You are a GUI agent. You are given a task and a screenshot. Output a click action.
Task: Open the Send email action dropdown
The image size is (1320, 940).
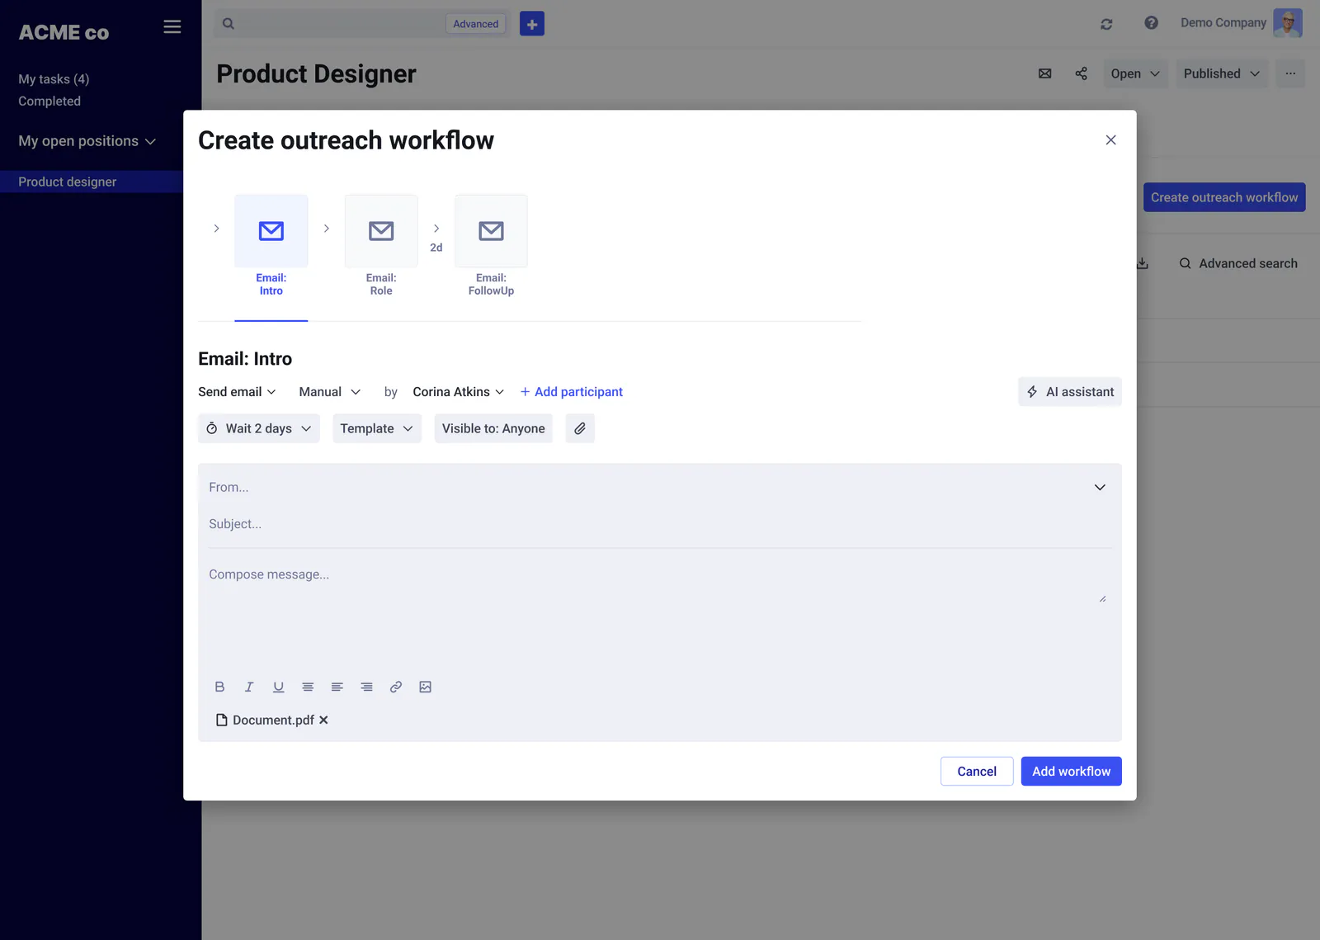tap(237, 392)
